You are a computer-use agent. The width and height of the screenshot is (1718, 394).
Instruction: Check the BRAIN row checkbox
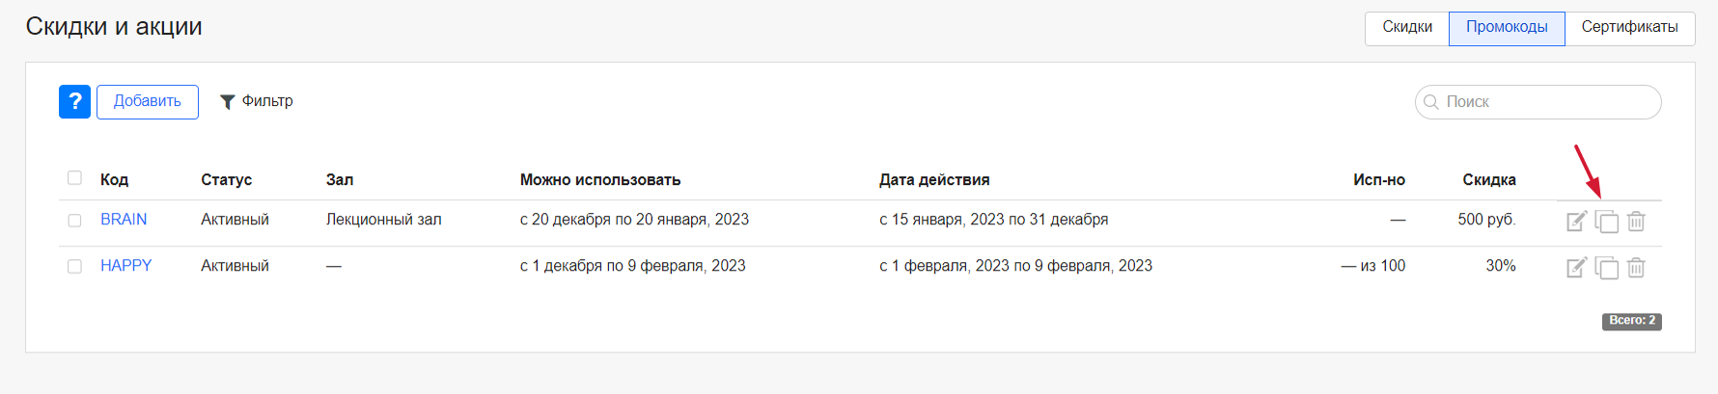74,221
